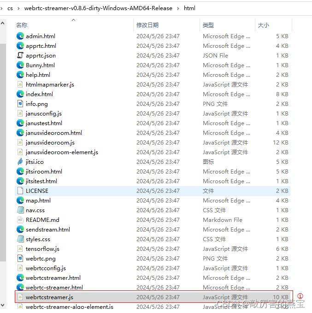Screen dimensions: 312x313
Task: Select the file name LICENSE
Action: click(x=37, y=191)
